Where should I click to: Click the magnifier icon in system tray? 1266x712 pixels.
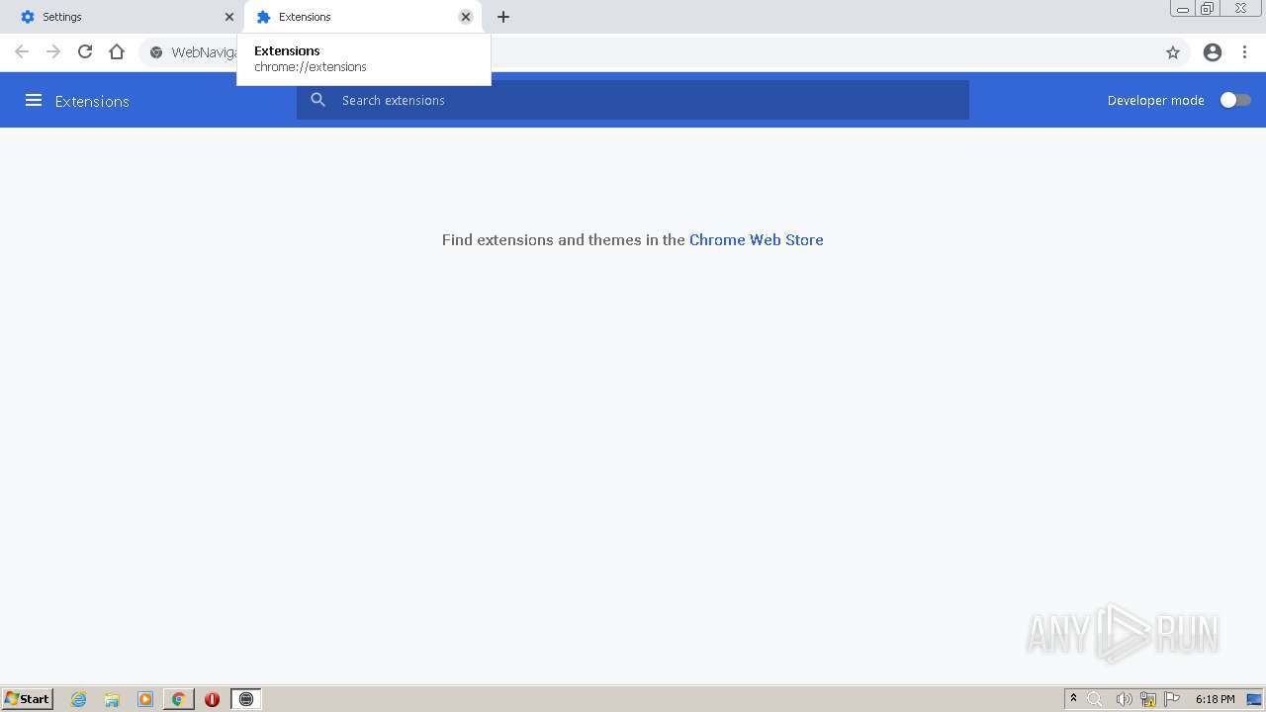[x=1095, y=699]
